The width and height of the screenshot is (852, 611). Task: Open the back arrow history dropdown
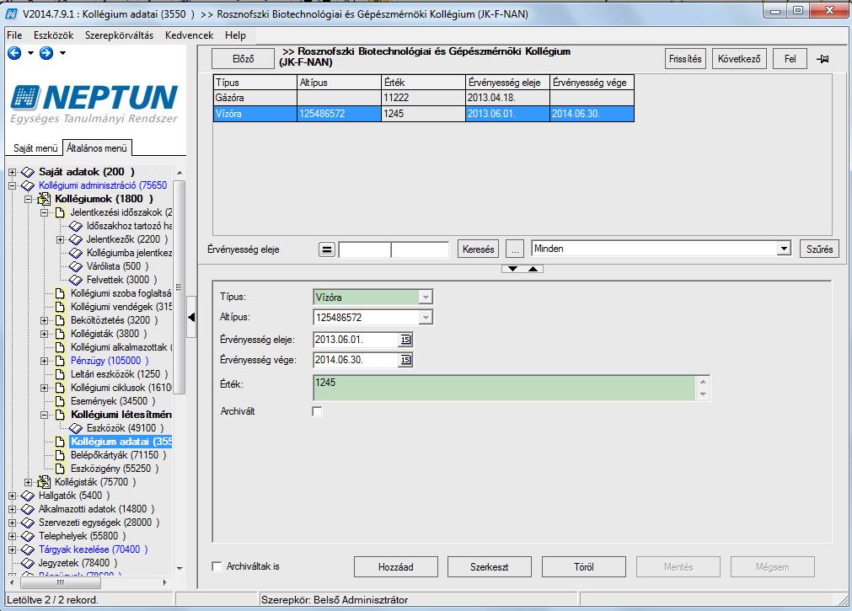click(x=30, y=53)
